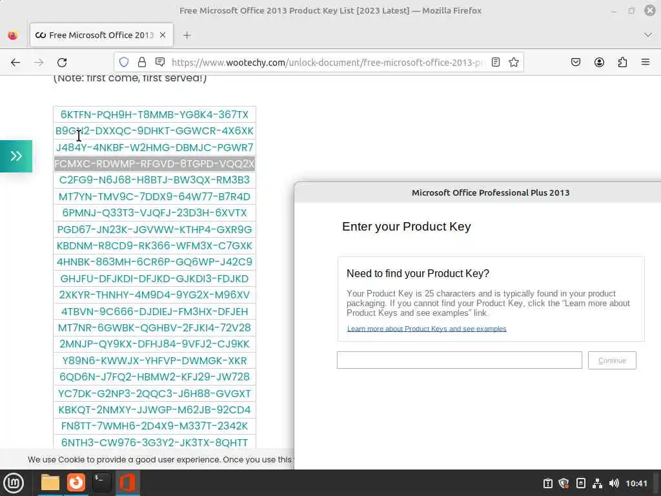Click the key KBDNM-R8CD9-RK366-WFM3X-C7GXK
The height and width of the screenshot is (496, 661).
tap(154, 246)
